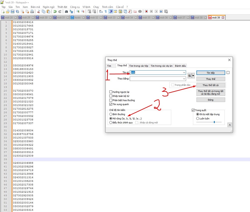
Task: Click the Zoom in toolbar icon
Action: point(78,12)
